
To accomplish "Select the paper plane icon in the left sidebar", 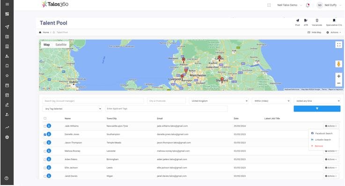I will click(x=7, y=27).
